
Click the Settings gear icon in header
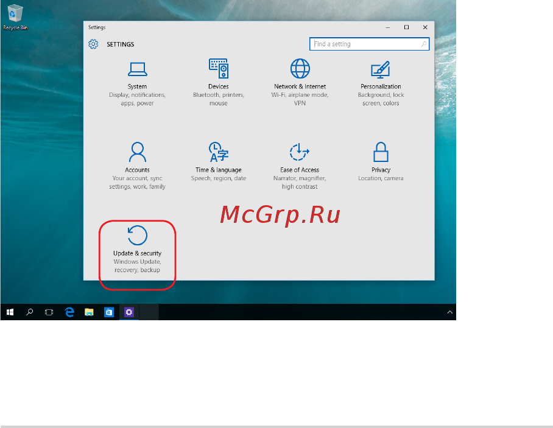point(93,44)
